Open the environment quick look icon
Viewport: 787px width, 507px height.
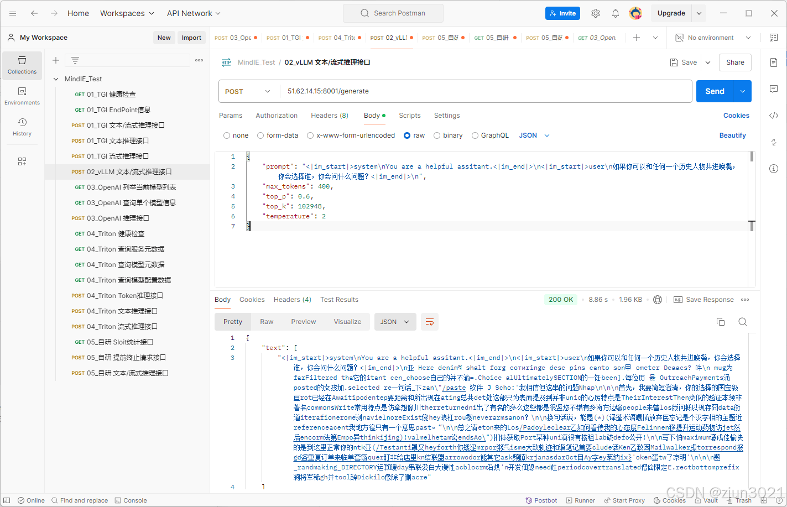773,38
